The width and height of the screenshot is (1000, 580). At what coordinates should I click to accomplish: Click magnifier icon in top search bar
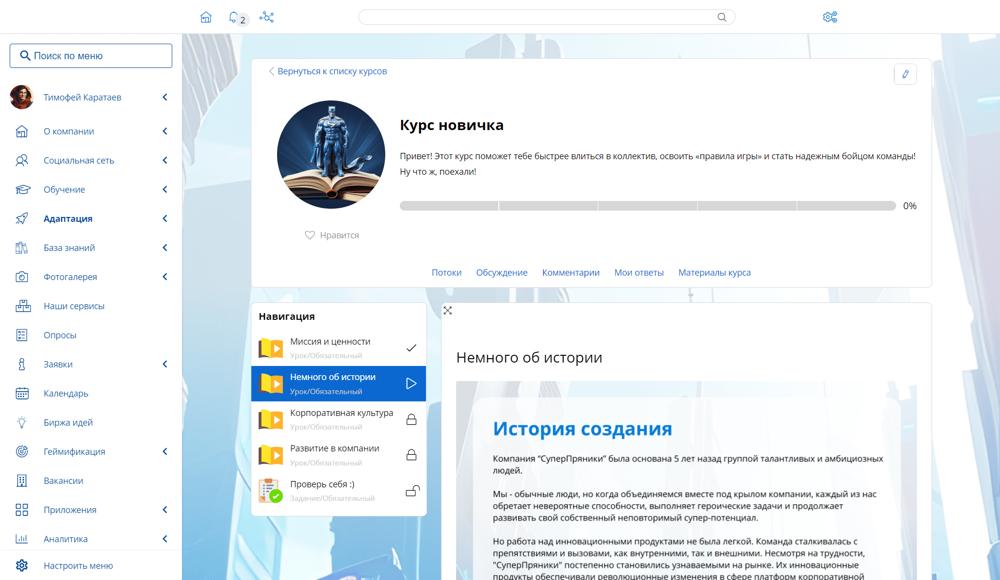point(721,17)
